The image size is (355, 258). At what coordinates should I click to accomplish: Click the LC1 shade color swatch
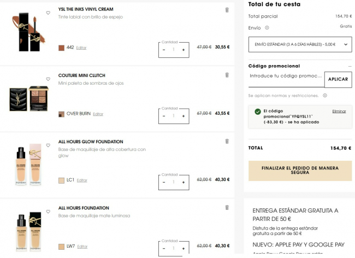point(61,180)
